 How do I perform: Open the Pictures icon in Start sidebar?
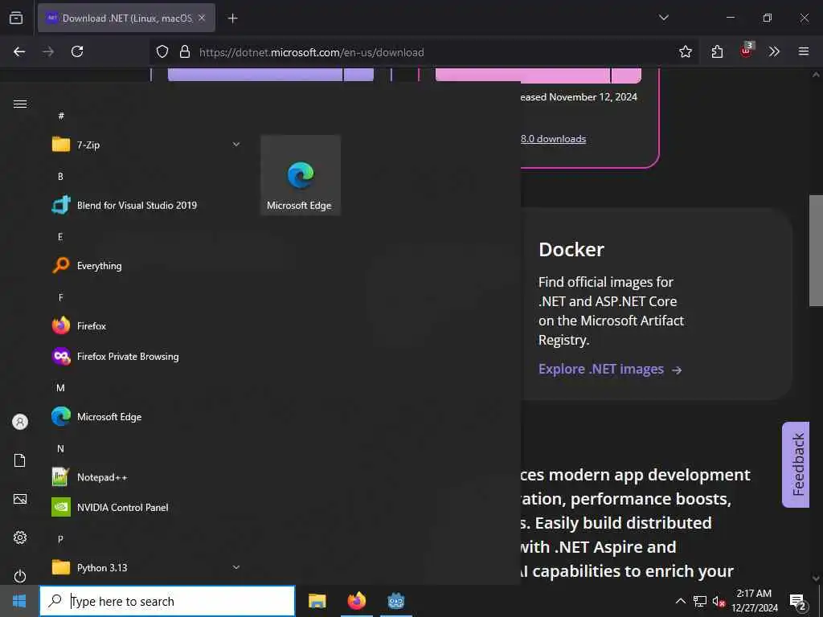[20, 499]
